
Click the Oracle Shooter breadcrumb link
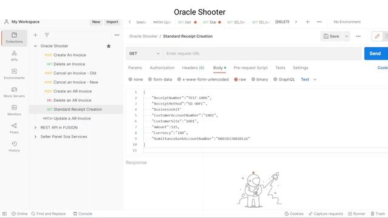point(143,36)
